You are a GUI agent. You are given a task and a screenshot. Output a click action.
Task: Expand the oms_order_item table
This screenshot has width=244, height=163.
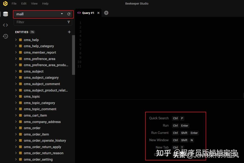click(16, 134)
